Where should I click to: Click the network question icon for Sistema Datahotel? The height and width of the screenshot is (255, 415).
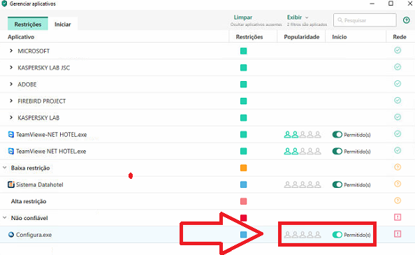click(398, 184)
